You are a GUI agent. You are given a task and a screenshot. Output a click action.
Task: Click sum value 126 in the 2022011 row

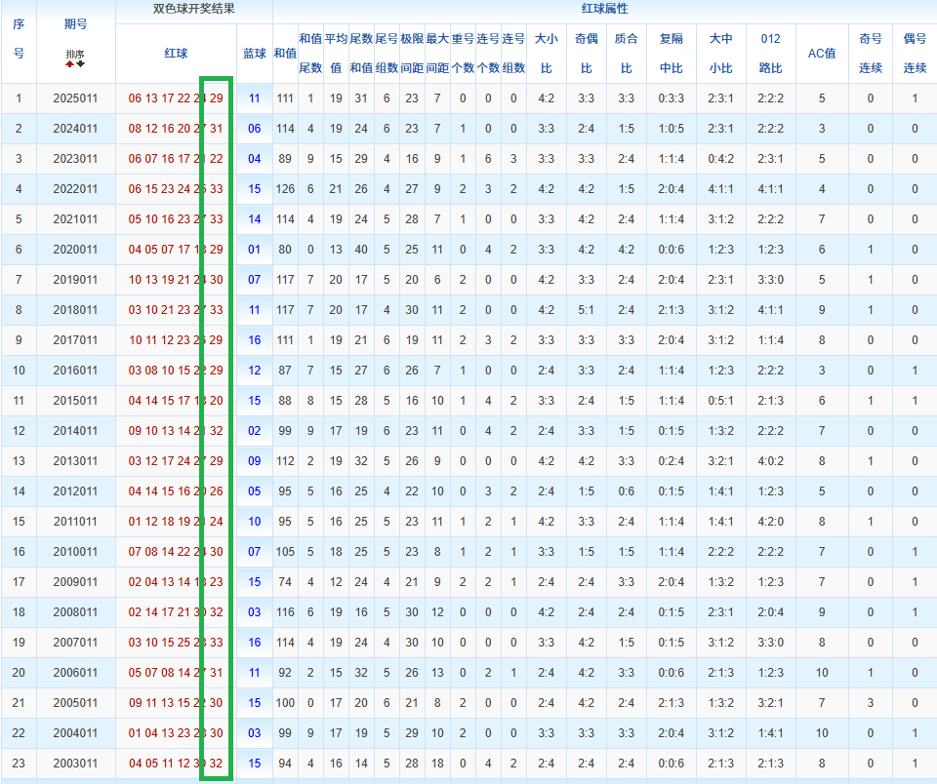pyautogui.click(x=285, y=188)
